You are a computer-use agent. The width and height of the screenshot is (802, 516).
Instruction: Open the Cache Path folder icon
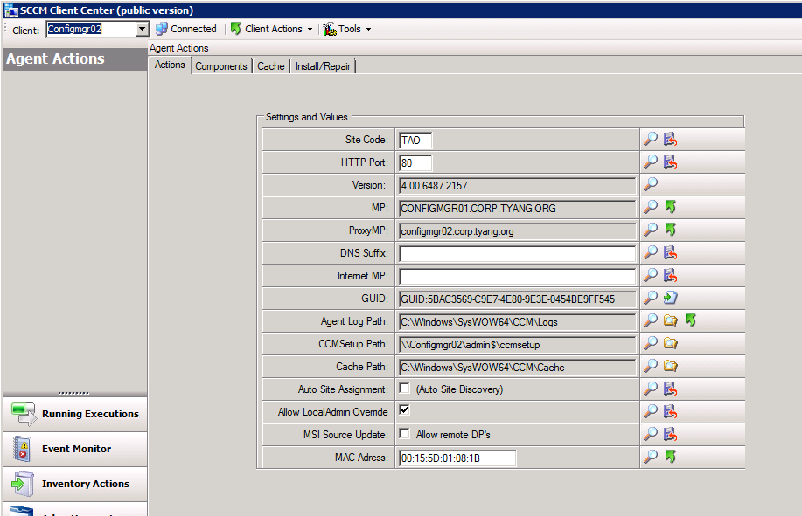(670, 366)
